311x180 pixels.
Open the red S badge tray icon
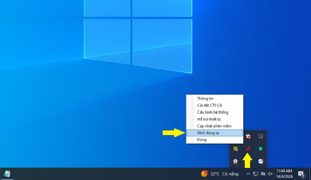pyautogui.click(x=235, y=161)
